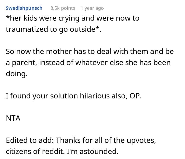185x159 pixels.
Task: Click the 8.5k points score
Action: click(x=63, y=8)
